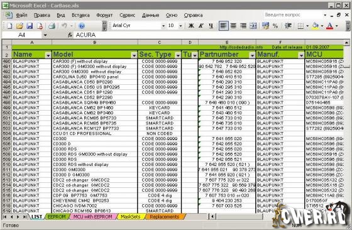Go to last sheet navigation button

pyautogui.click(x=25, y=217)
